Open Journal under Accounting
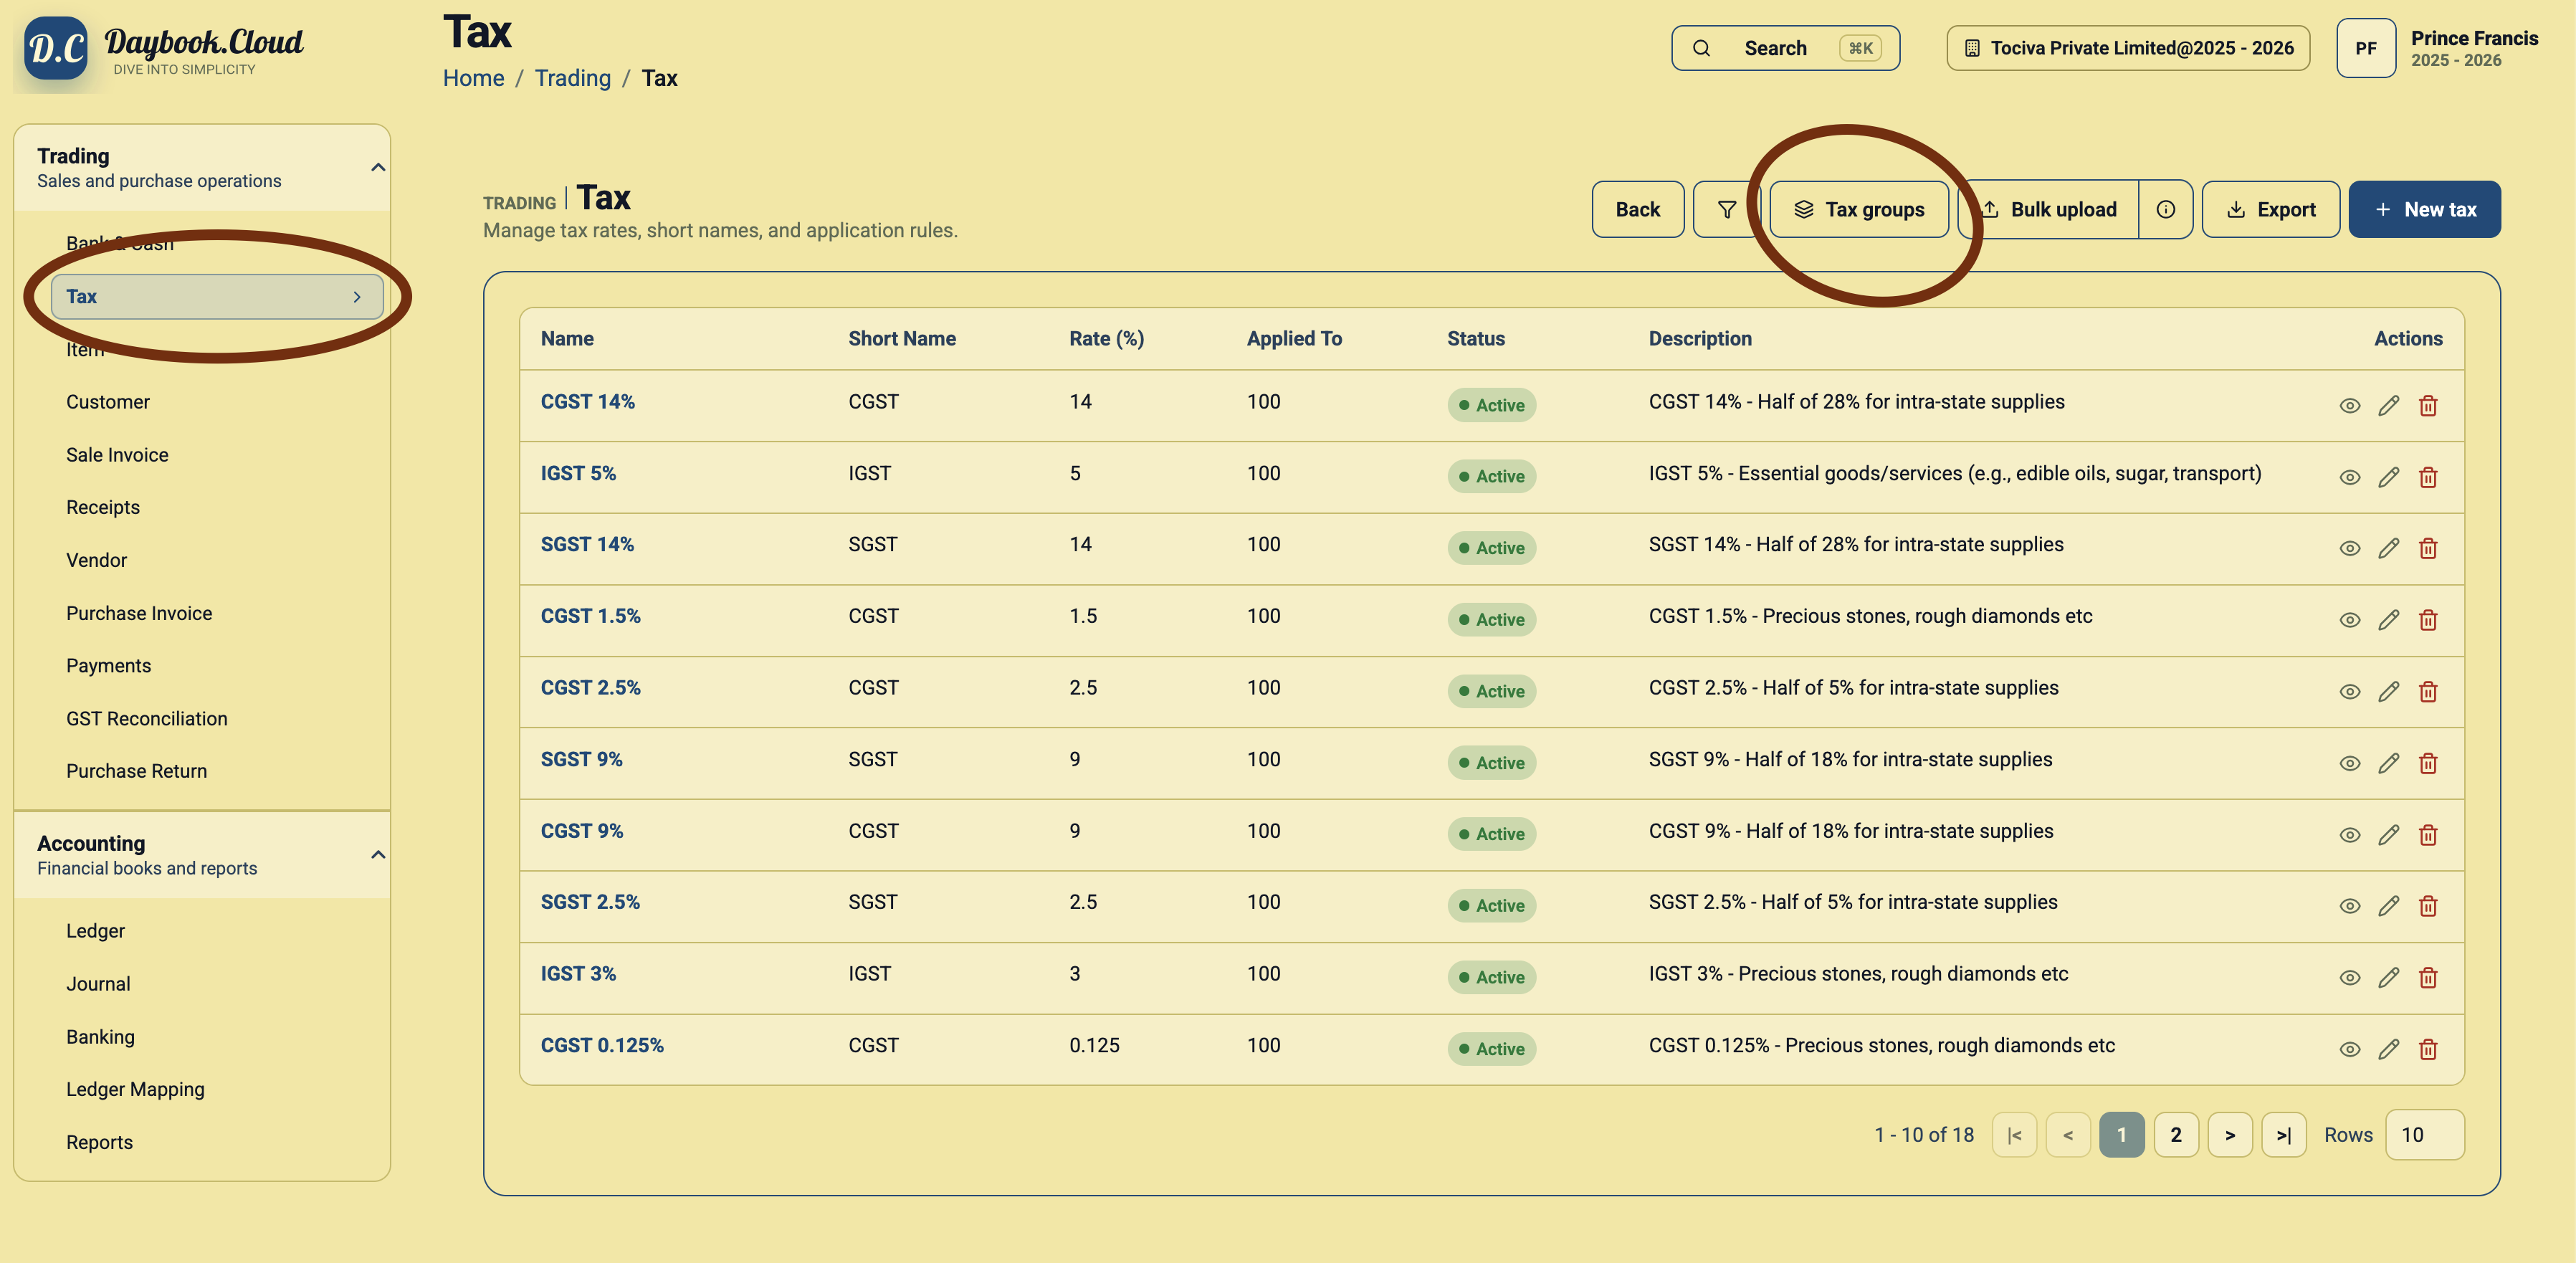 click(98, 984)
